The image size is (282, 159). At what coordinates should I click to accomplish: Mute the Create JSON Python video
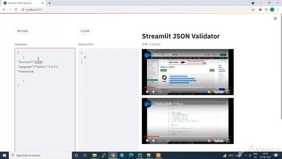153,140
